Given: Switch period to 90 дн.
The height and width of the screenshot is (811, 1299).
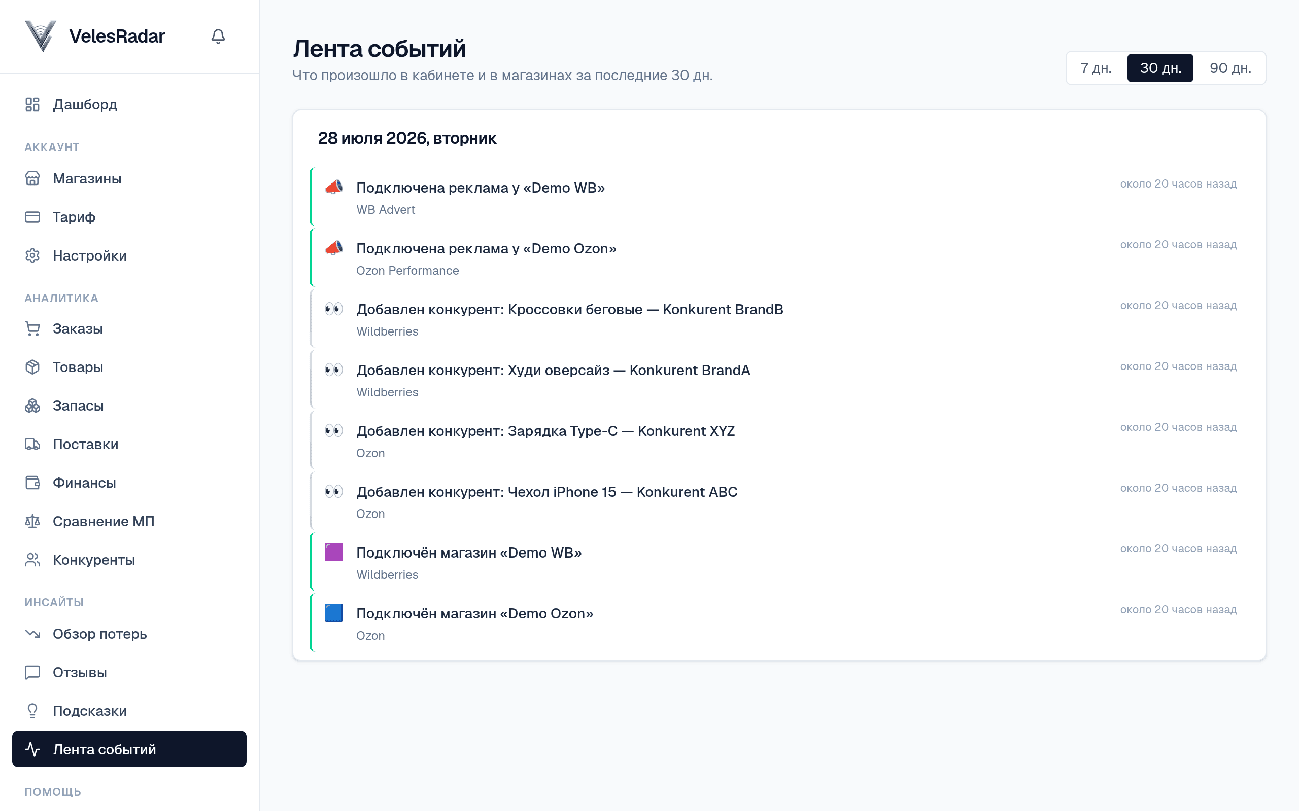Looking at the screenshot, I should 1230,68.
